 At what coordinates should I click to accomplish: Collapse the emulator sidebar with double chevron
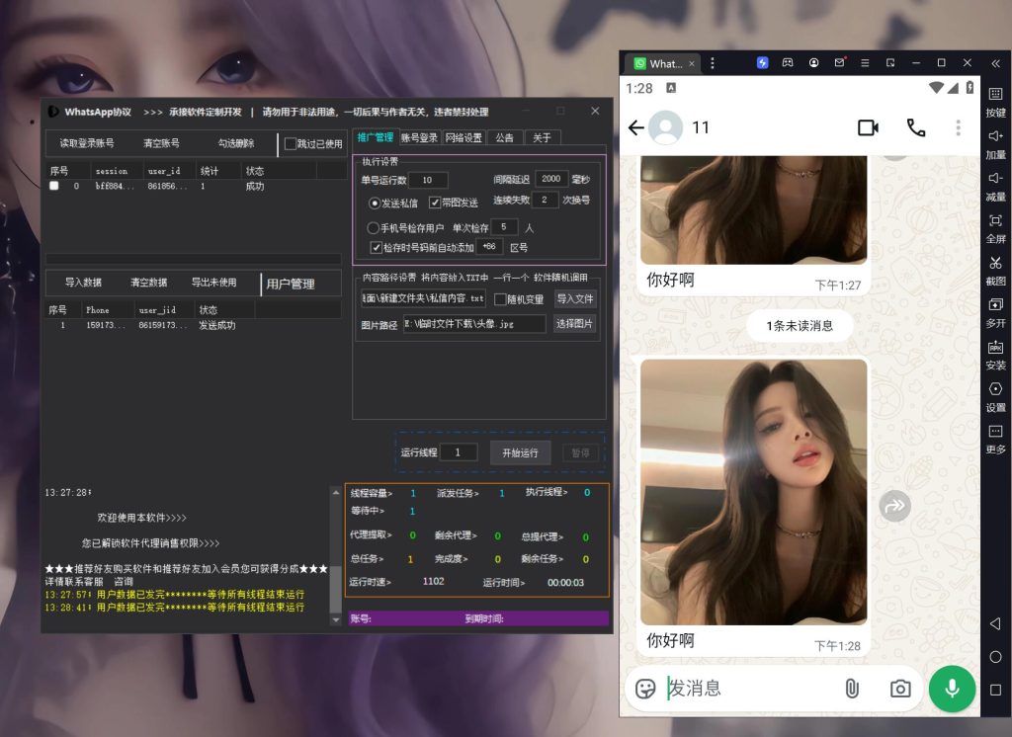tap(995, 63)
